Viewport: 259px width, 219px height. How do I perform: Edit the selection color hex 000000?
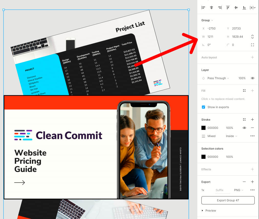tap(213, 157)
